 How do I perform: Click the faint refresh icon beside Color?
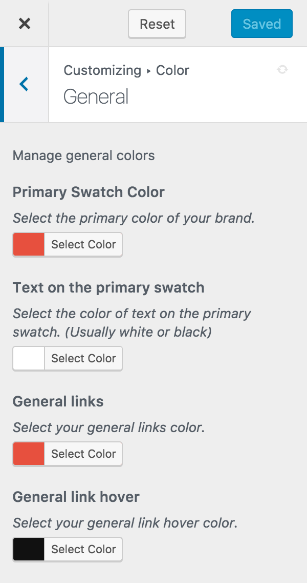[x=282, y=69]
